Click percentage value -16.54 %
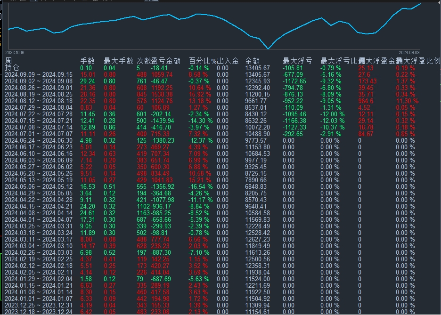This screenshot has width=441, height=315. (x=200, y=186)
